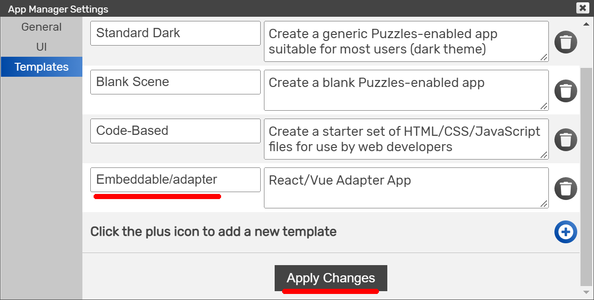Click the scrollbar up arrow

coord(587,23)
